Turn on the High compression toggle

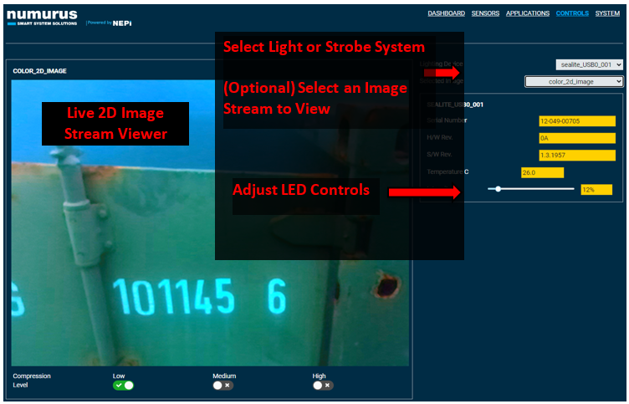pyautogui.click(x=323, y=386)
